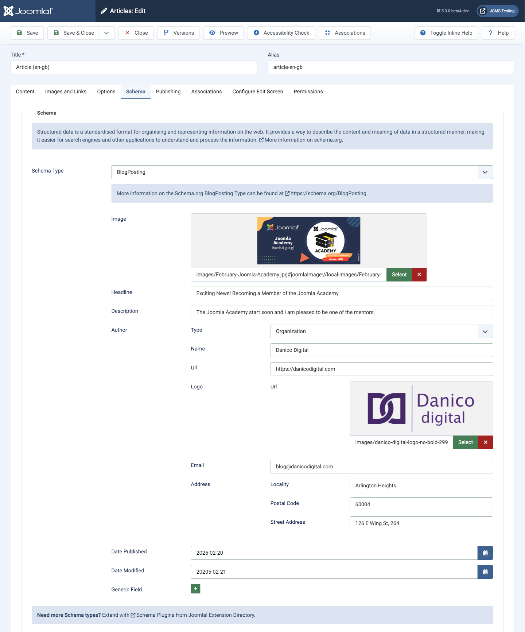Click the Joomla logo in header
This screenshot has width=525, height=632.
tap(28, 11)
